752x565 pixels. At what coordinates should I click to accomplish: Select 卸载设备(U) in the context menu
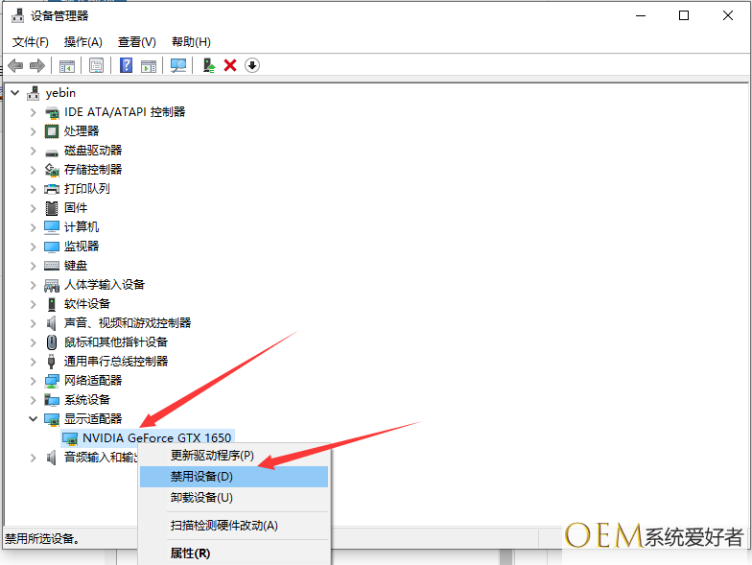pyautogui.click(x=201, y=498)
